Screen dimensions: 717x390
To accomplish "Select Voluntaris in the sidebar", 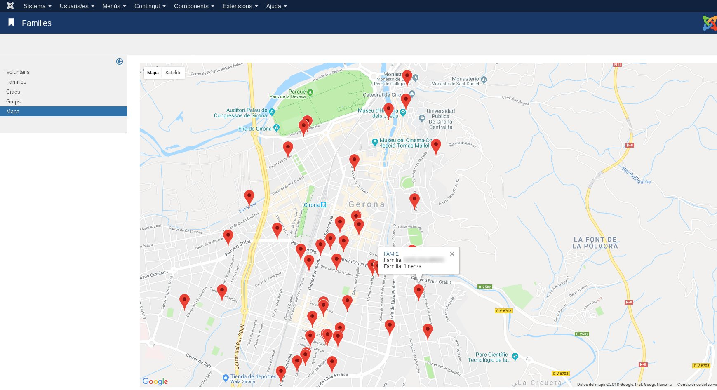I will 18,72.
